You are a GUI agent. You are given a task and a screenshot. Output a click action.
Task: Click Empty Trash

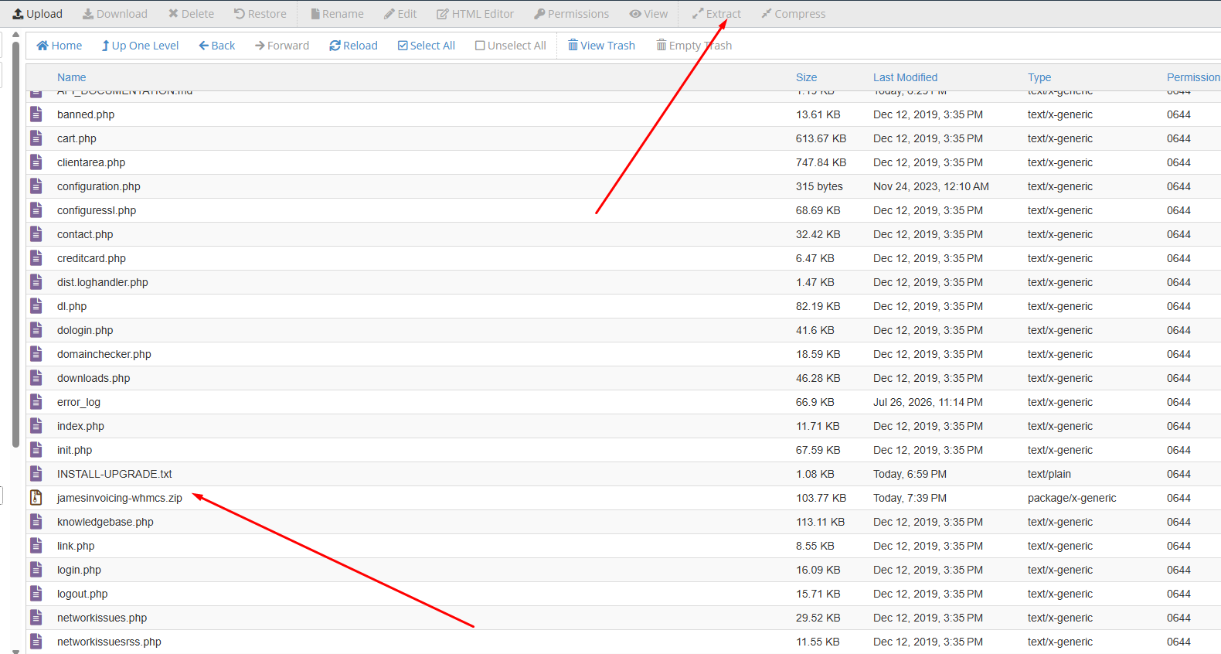[x=694, y=46]
